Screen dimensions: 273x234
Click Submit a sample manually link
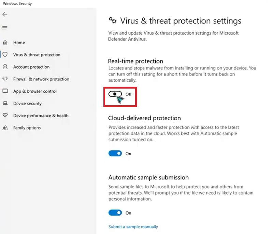click(x=133, y=227)
